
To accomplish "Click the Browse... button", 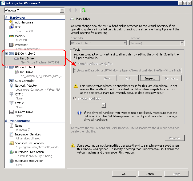I will click(x=172, y=78).
